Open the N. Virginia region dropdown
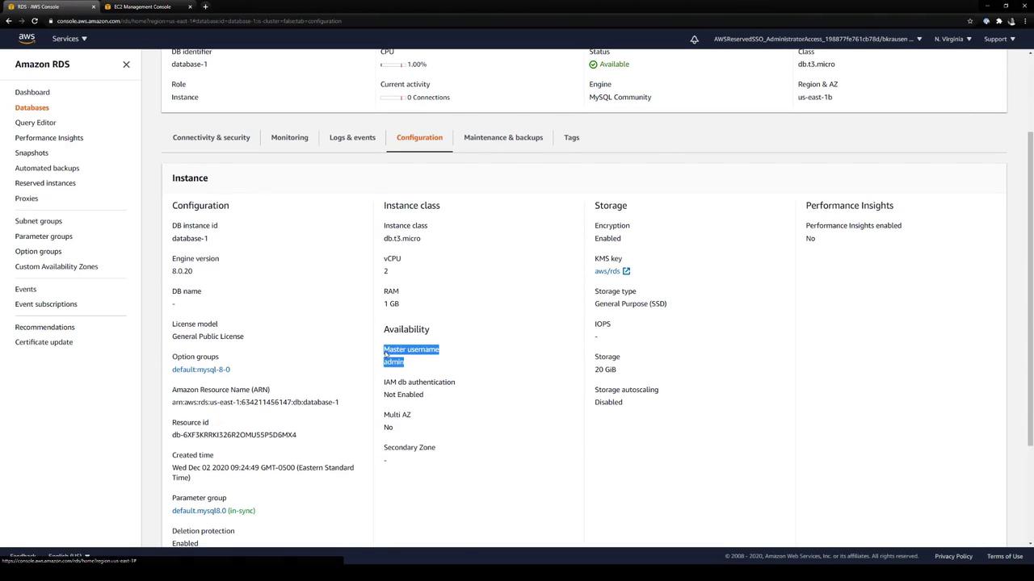1034x581 pixels. [952, 39]
